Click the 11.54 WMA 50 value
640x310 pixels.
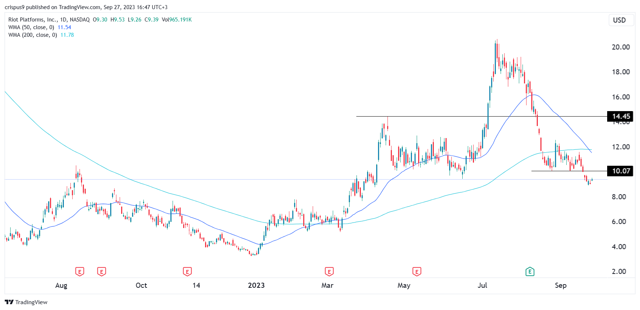(64, 27)
